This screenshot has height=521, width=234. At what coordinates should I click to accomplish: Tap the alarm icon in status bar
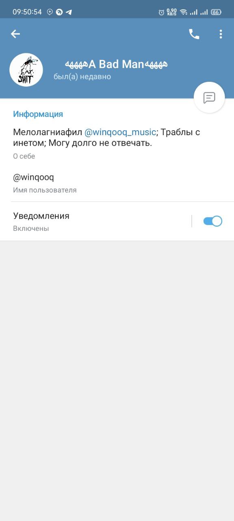161,12
